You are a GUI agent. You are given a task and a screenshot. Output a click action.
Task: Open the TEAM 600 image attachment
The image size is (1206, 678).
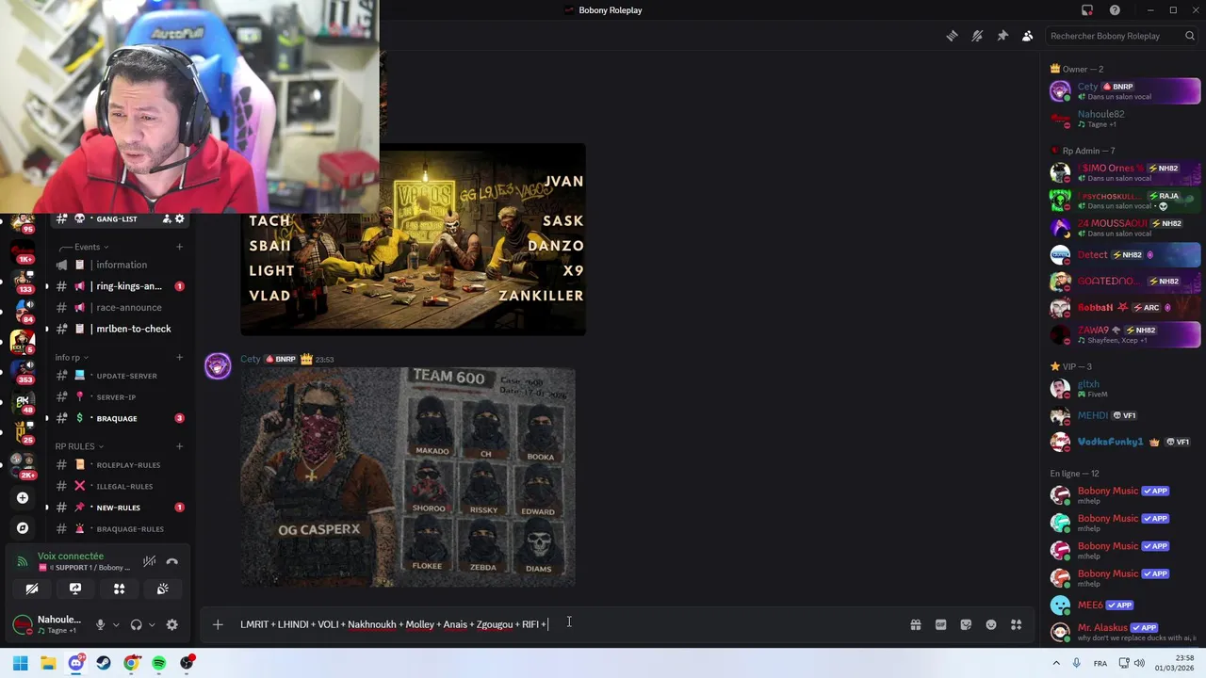click(x=407, y=477)
